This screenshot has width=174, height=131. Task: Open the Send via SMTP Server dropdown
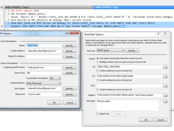(110, 51)
